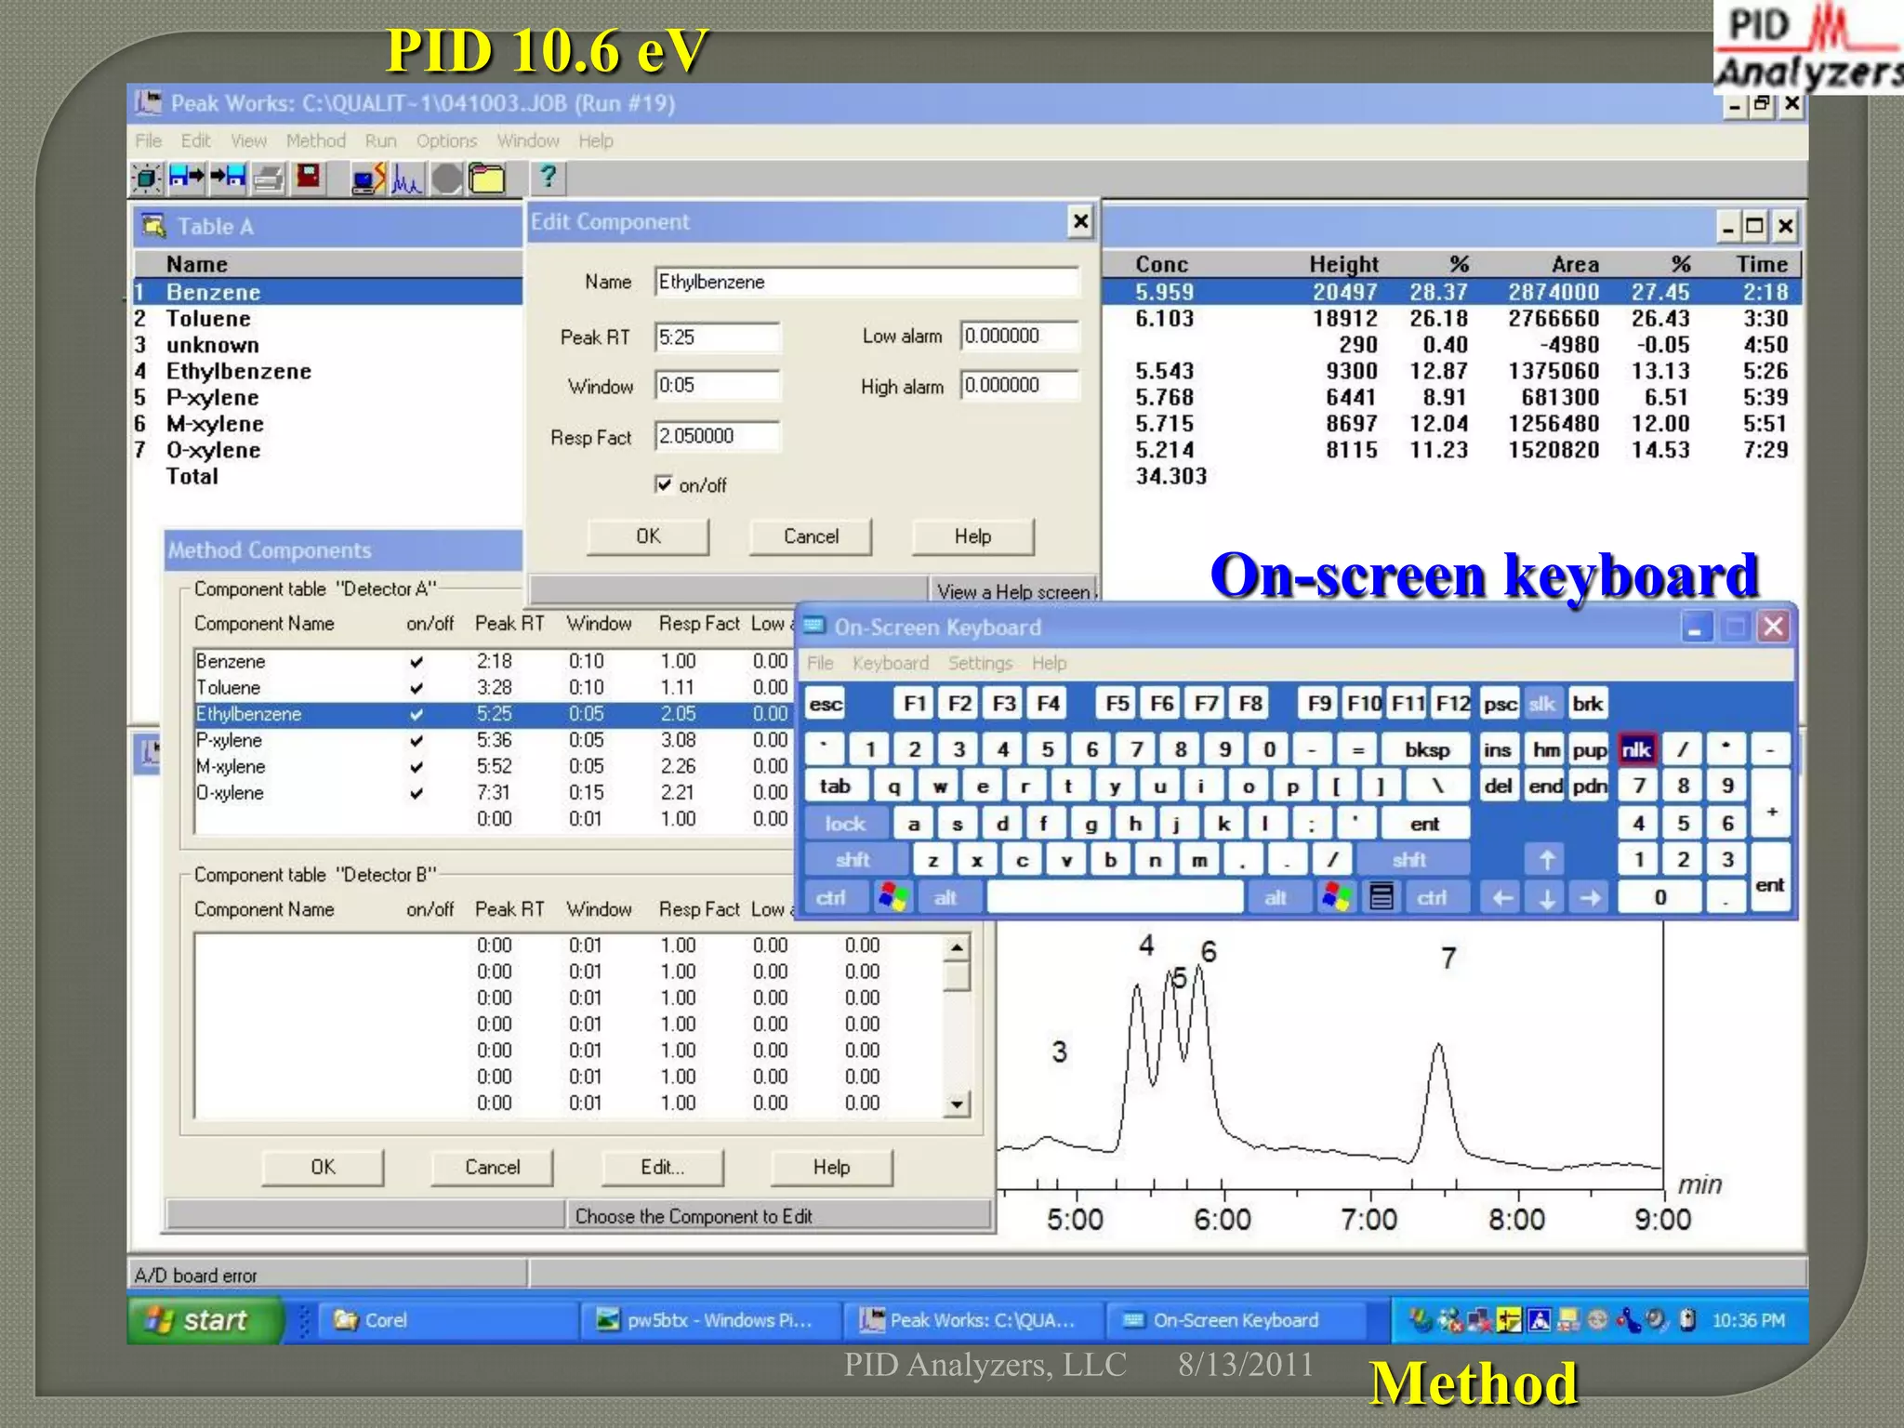
Task: Click the question mark help toolbar icon
Action: click(x=549, y=177)
